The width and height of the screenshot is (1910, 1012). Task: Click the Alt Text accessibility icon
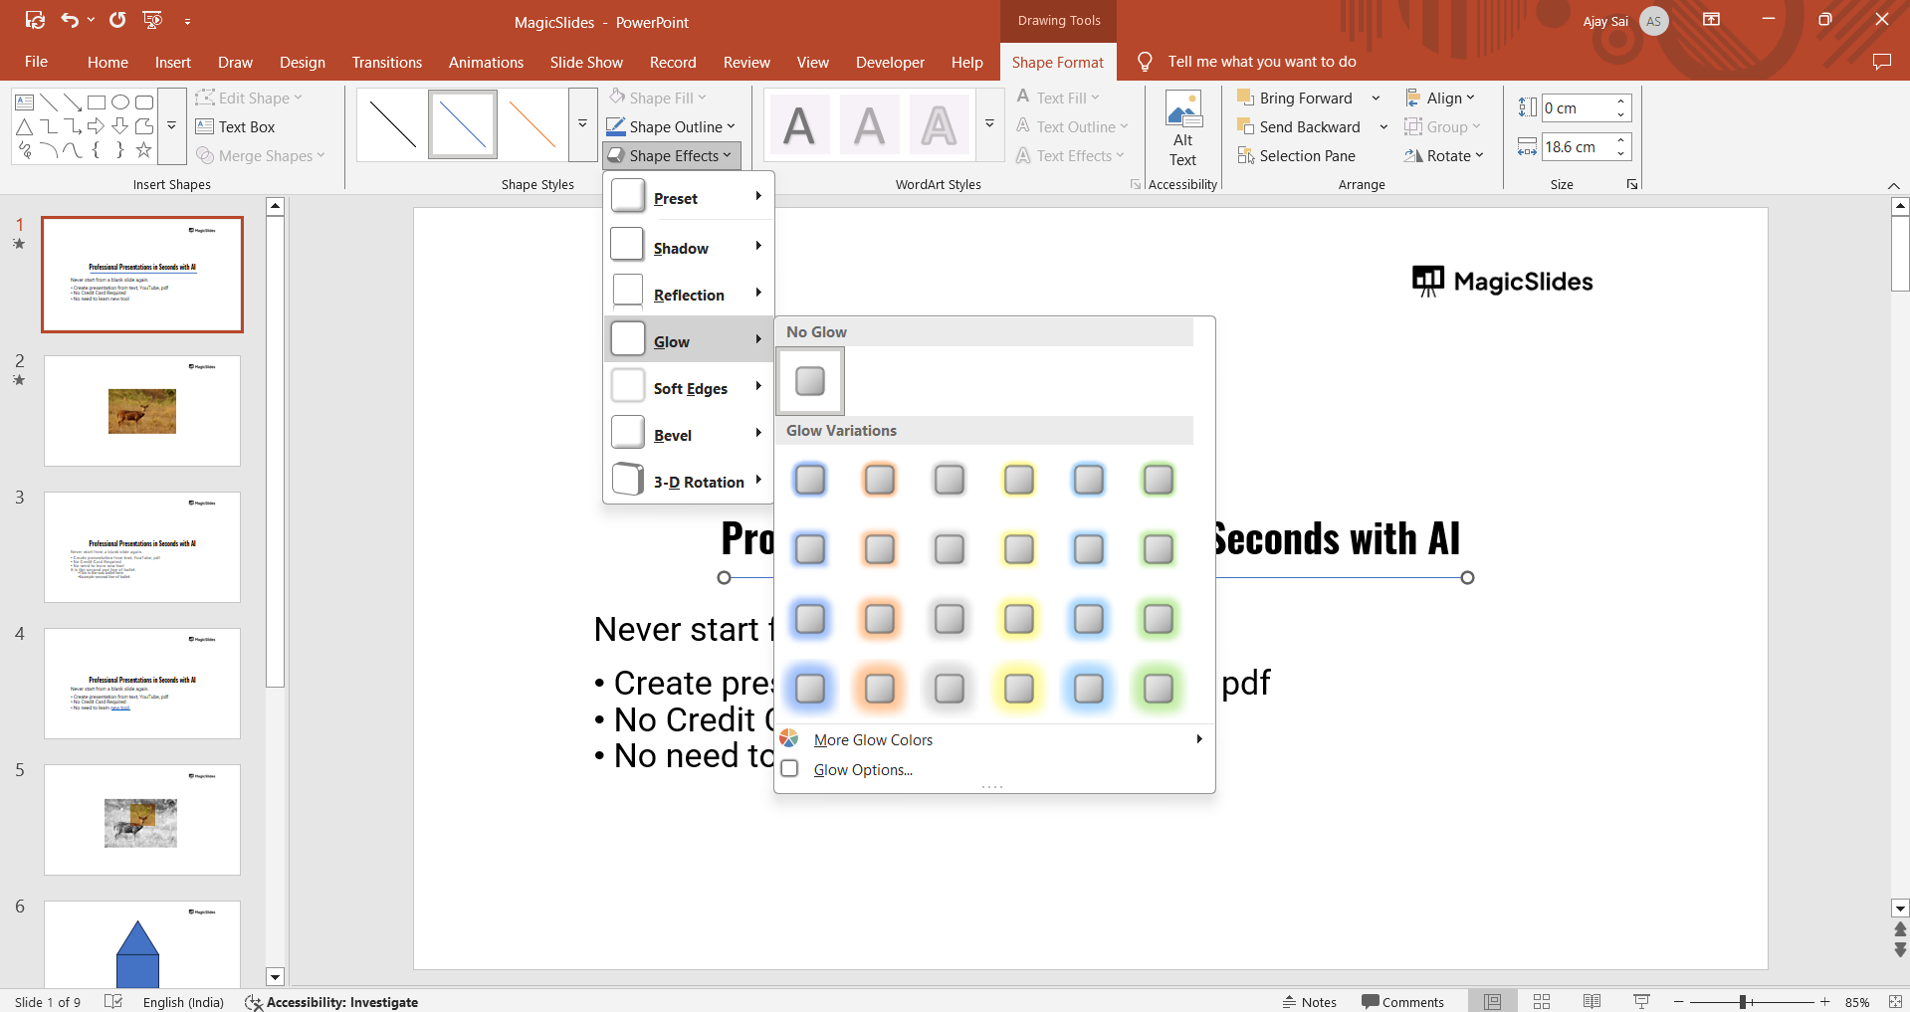click(x=1182, y=129)
